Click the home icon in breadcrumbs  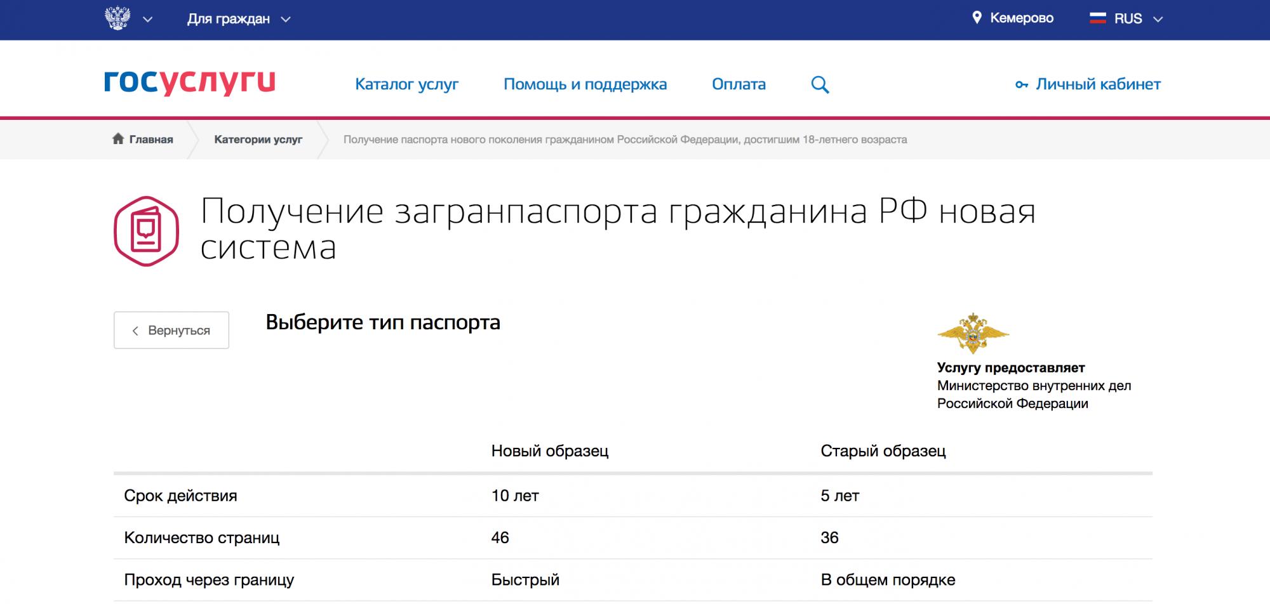coord(118,139)
